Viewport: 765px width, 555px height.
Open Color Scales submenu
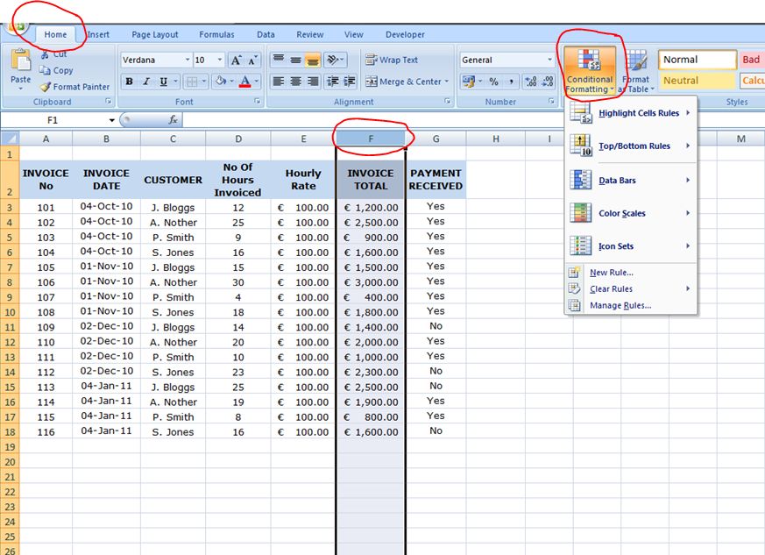pos(631,213)
